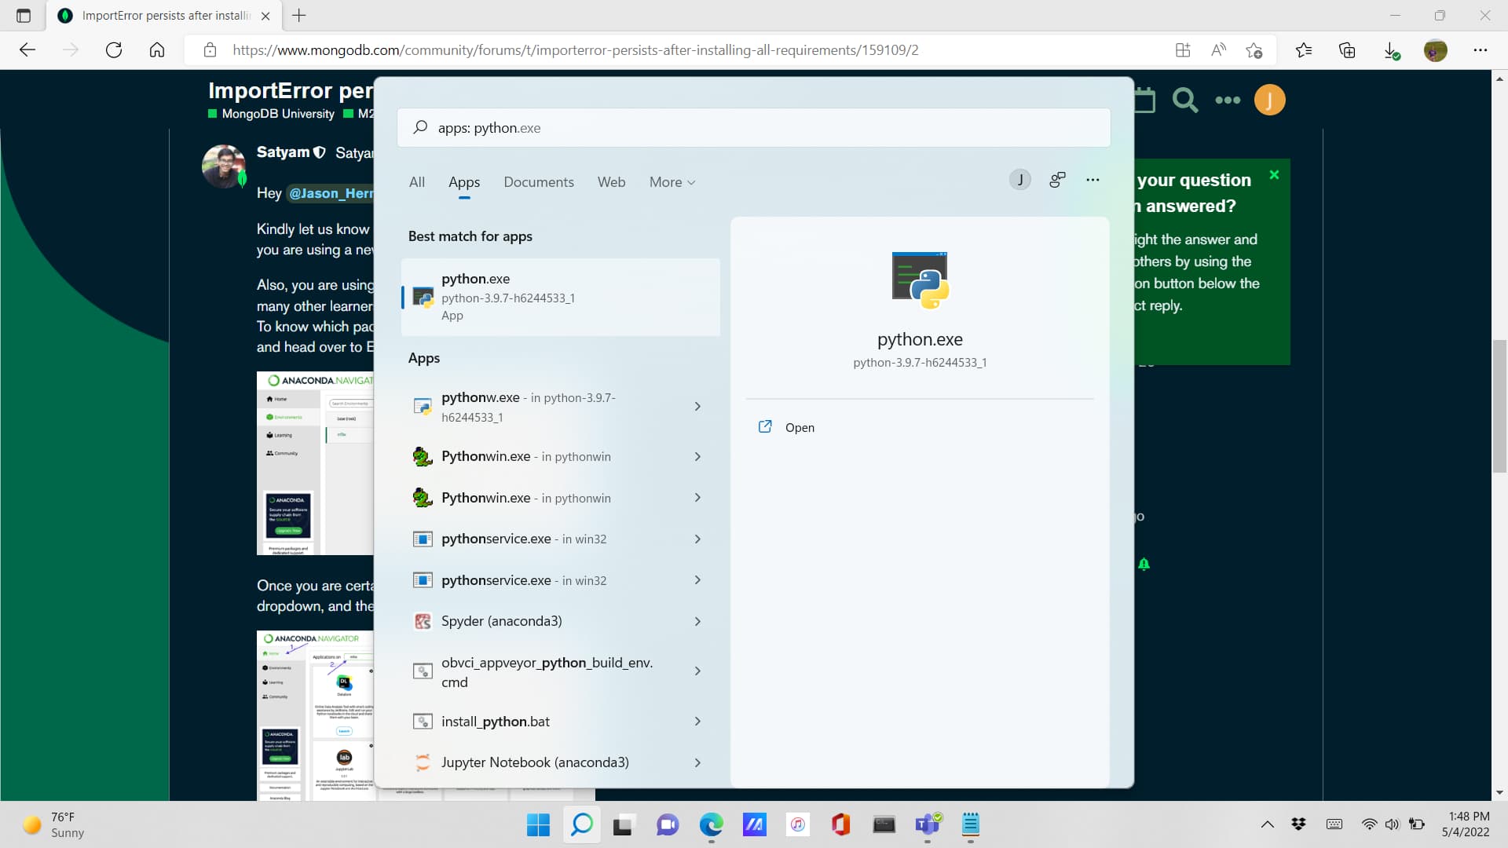The height and width of the screenshot is (848, 1508).
Task: Open Collections in the Edge toolbar
Action: [1348, 49]
